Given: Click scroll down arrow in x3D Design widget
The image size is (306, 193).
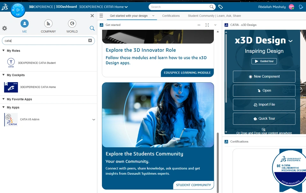Looking at the screenshot, I should pos(226,132).
